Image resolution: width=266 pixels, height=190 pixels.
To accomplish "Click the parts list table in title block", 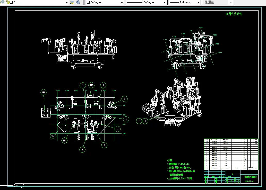I will tap(231, 154).
